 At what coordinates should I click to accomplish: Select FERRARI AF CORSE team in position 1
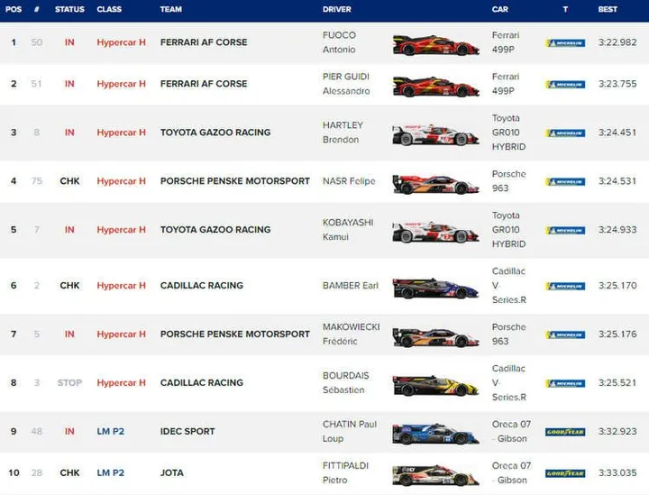coord(204,42)
